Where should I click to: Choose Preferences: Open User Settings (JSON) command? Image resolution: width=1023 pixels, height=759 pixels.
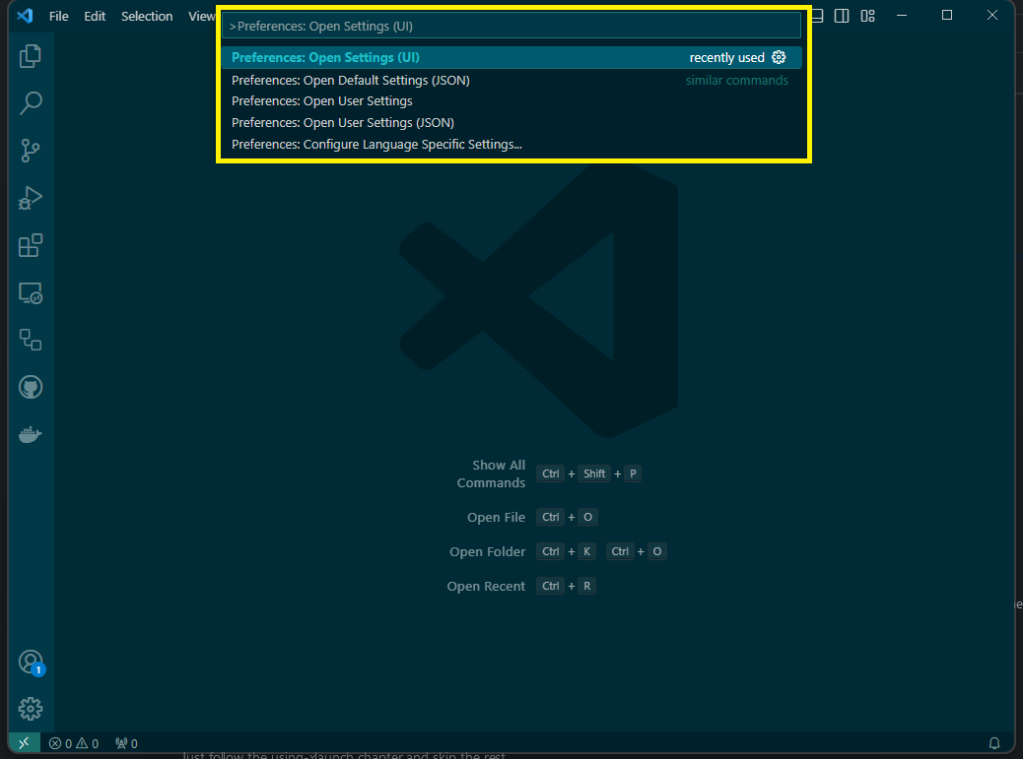coord(342,123)
